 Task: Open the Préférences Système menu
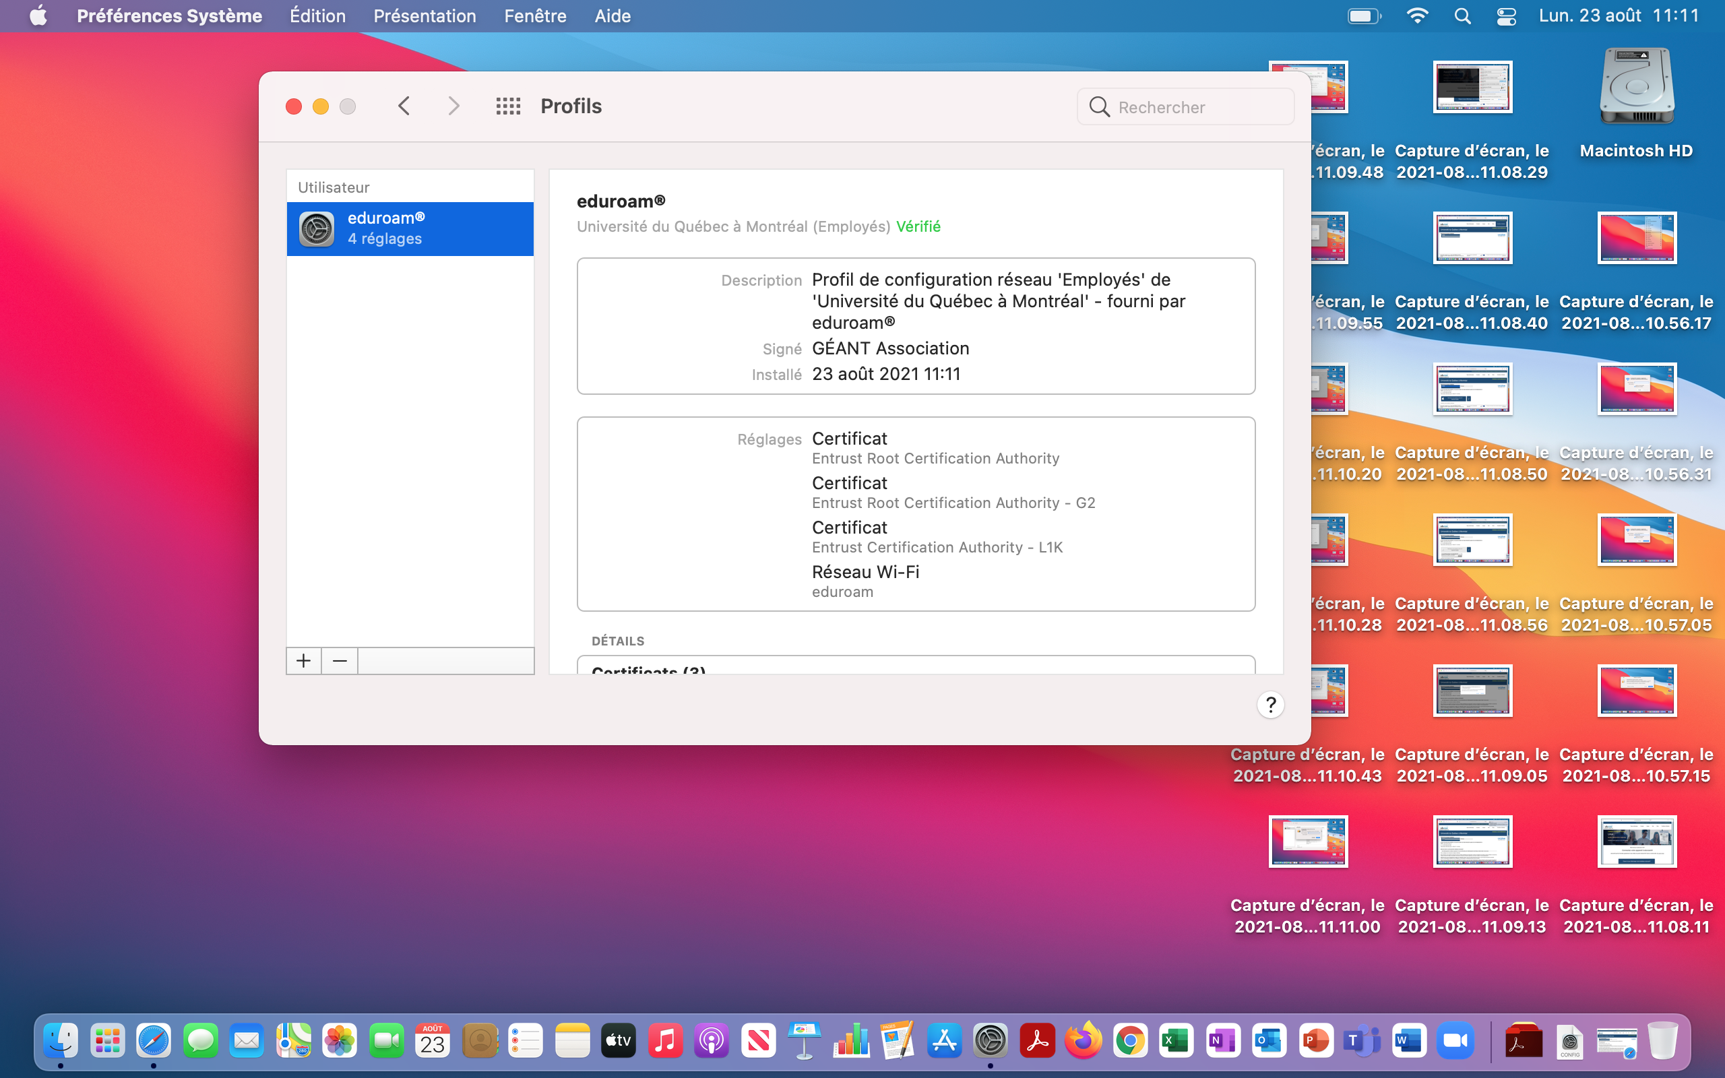click(170, 15)
